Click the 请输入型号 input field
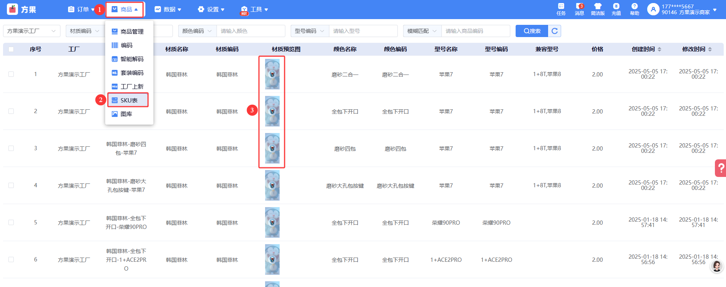The height and width of the screenshot is (287, 726). [363, 31]
